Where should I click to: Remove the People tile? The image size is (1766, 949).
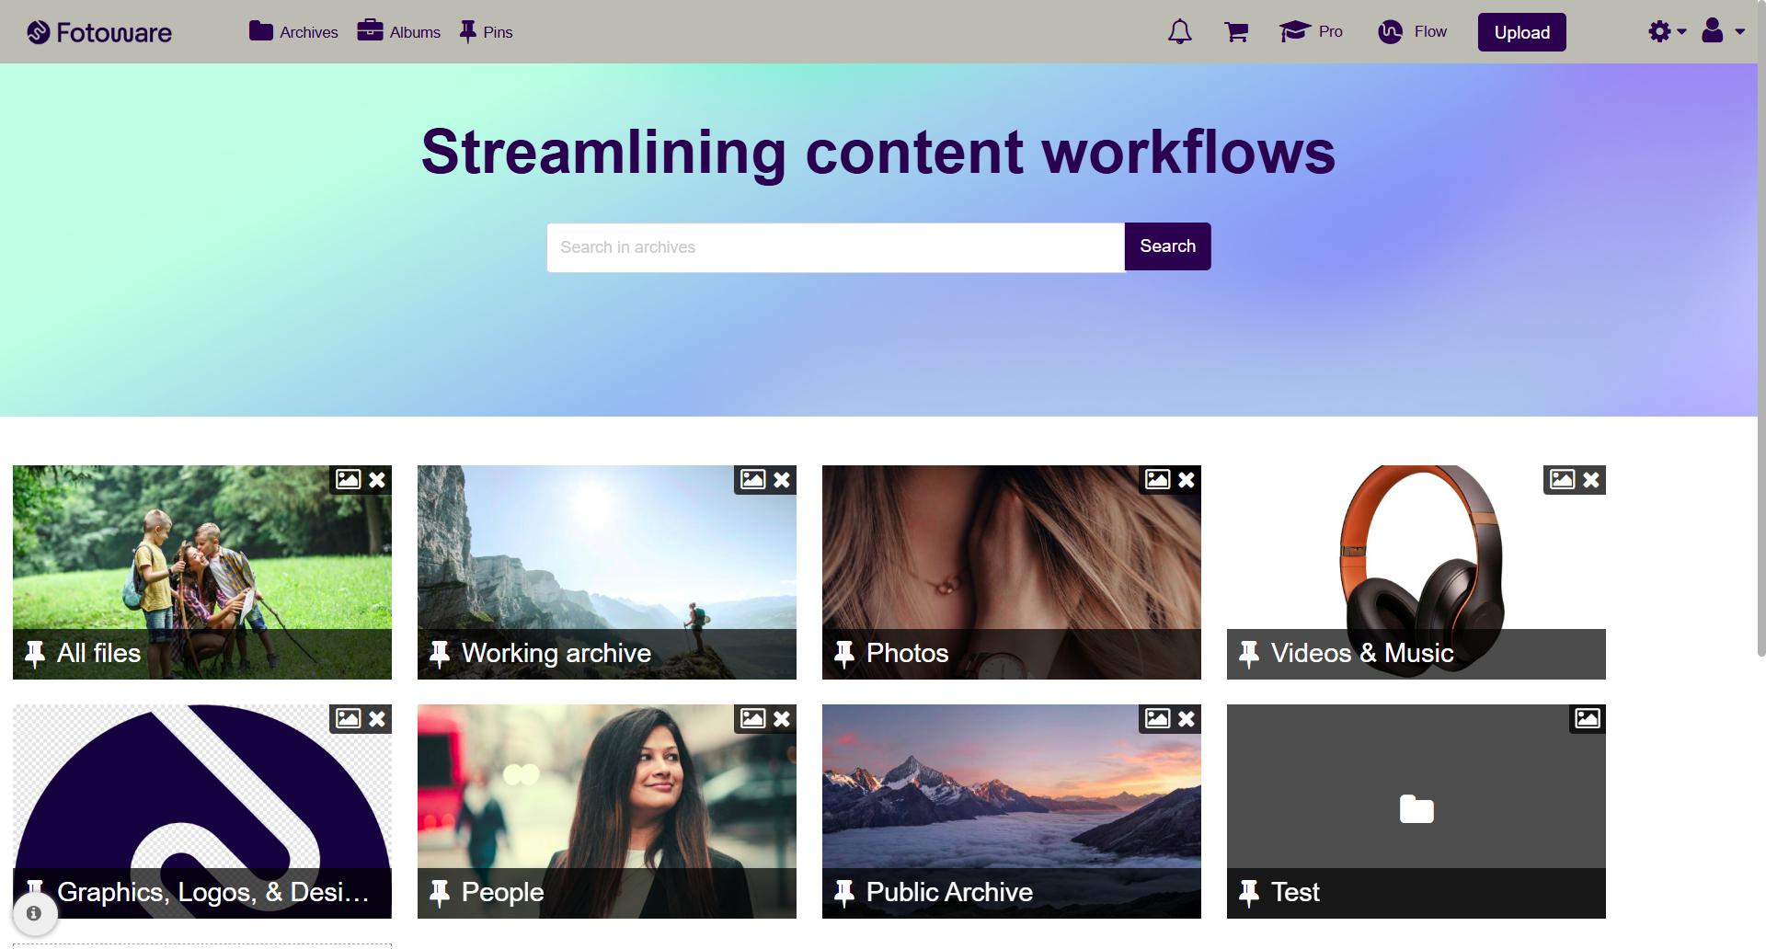click(x=782, y=719)
